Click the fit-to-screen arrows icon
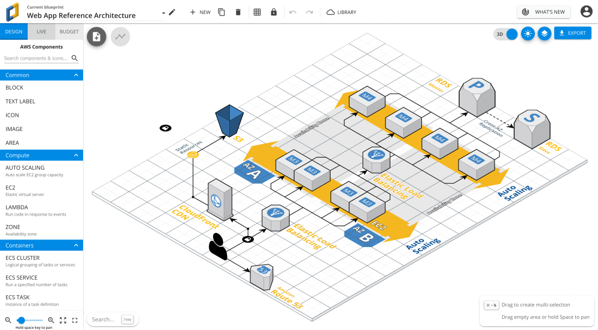The height and width of the screenshot is (330, 598). [63, 321]
